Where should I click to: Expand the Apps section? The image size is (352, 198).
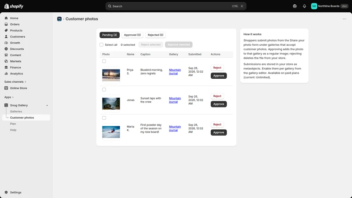pos(9,97)
